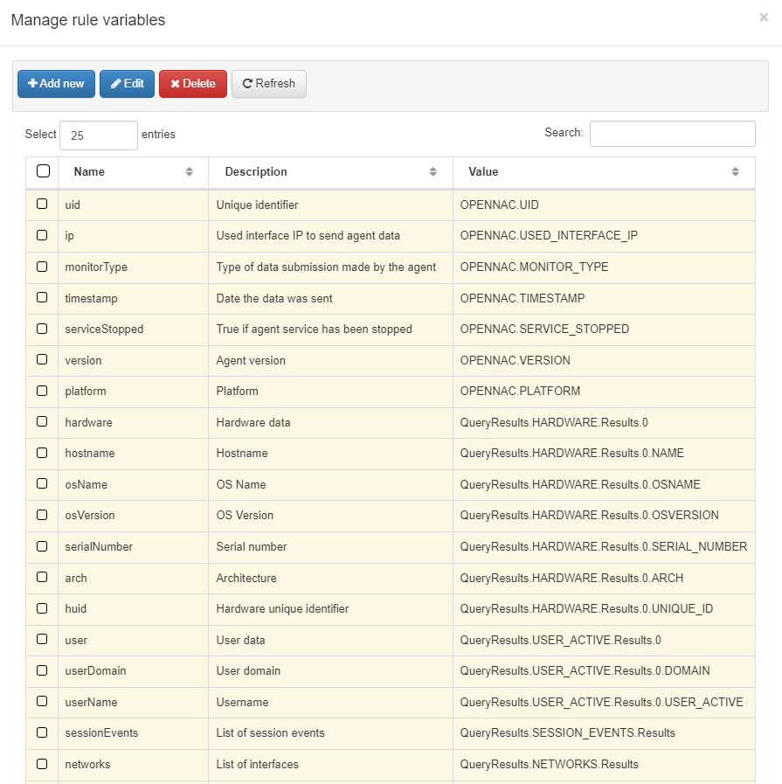The height and width of the screenshot is (784, 782).
Task: Refresh the rule variables list
Action: (268, 84)
